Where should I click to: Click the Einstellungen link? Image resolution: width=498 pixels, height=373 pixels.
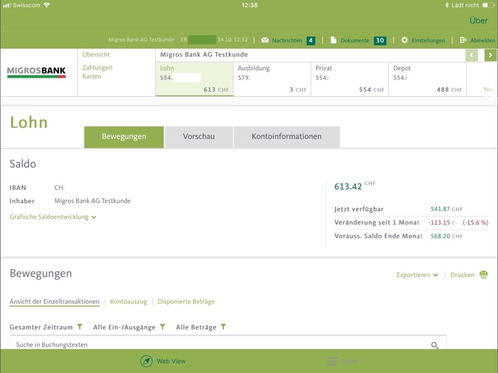coord(428,40)
